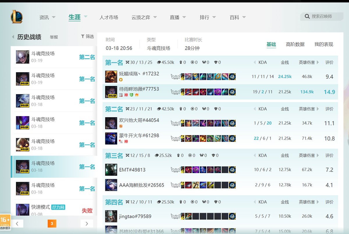The height and width of the screenshot is (234, 349).
Task: Click the funnel icon beside 筛选
Action: pyautogui.click(x=83, y=37)
